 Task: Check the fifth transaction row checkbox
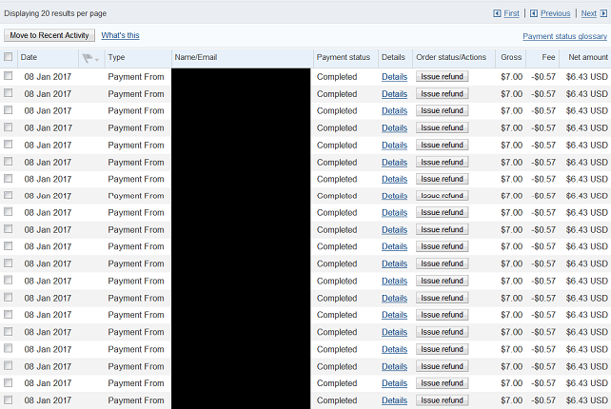9,145
